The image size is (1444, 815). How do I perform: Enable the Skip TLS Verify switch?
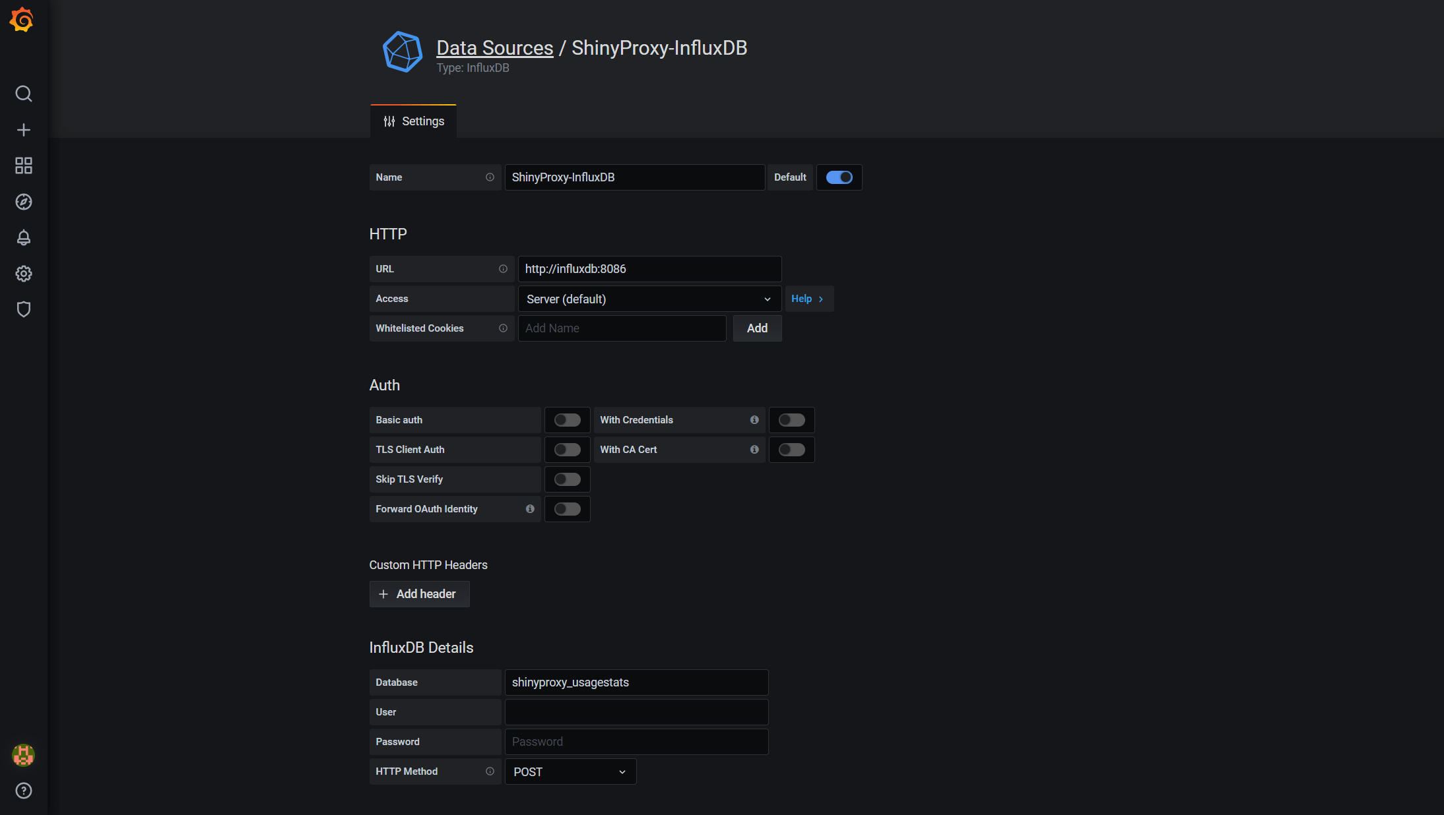click(x=568, y=479)
